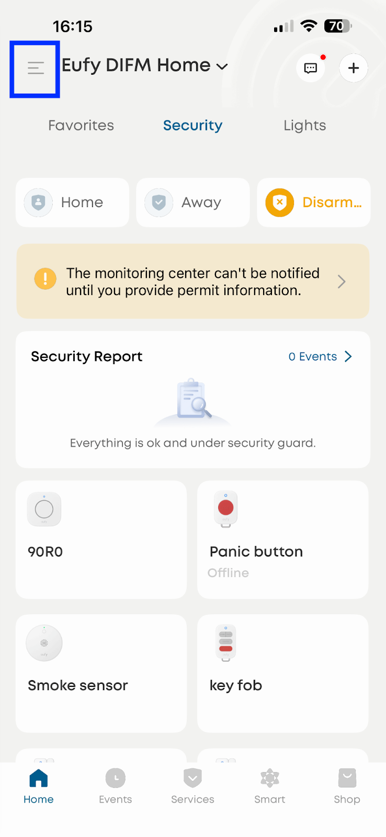Open the Services shield icon

point(192,778)
